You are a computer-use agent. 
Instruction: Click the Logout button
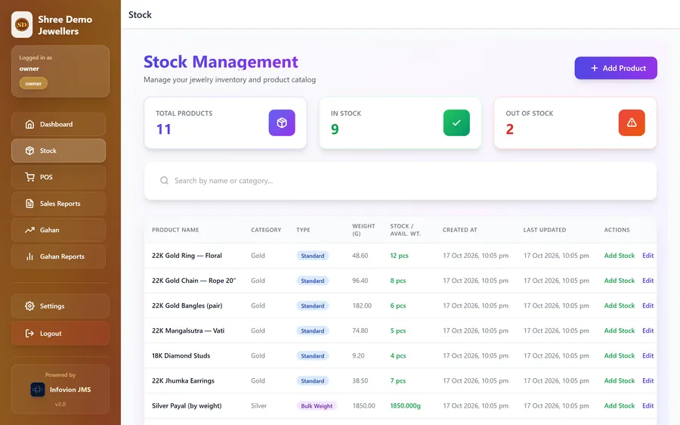(60, 333)
